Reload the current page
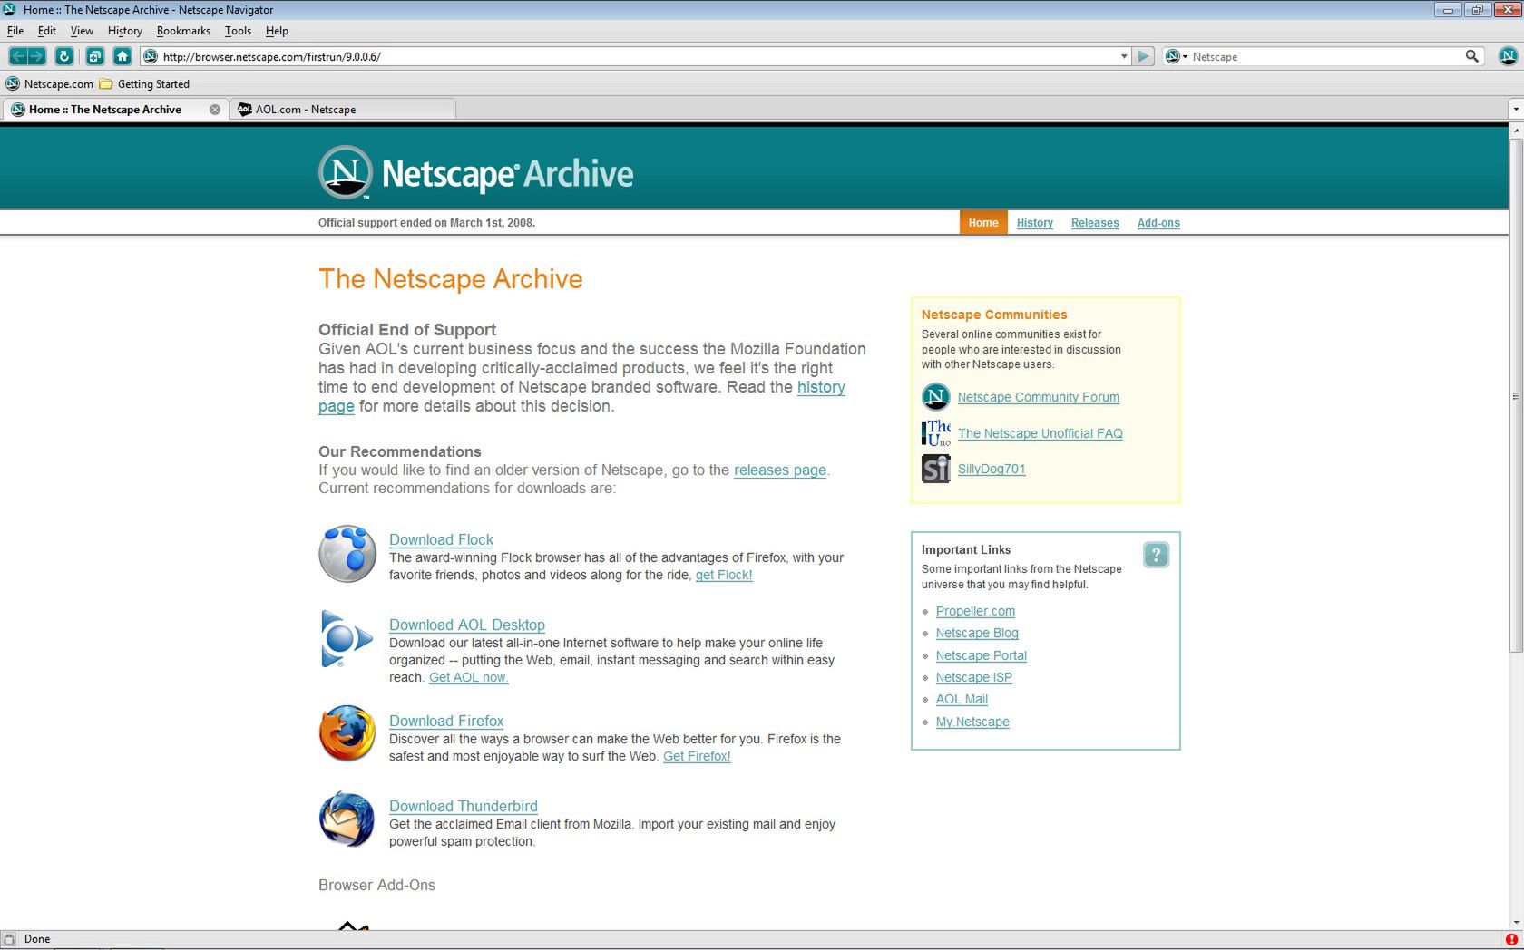The width and height of the screenshot is (1524, 950). tap(63, 56)
